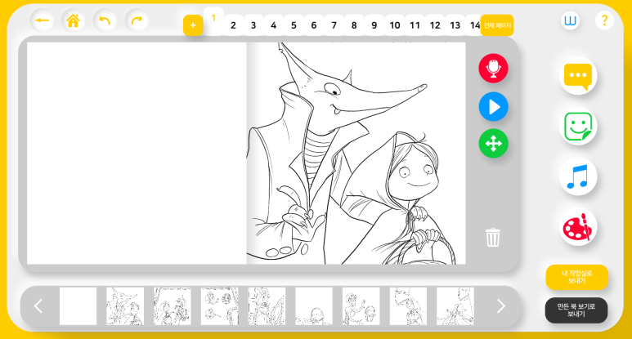
Task: Select the fourth thumbnail in the strip
Action: (x=219, y=306)
